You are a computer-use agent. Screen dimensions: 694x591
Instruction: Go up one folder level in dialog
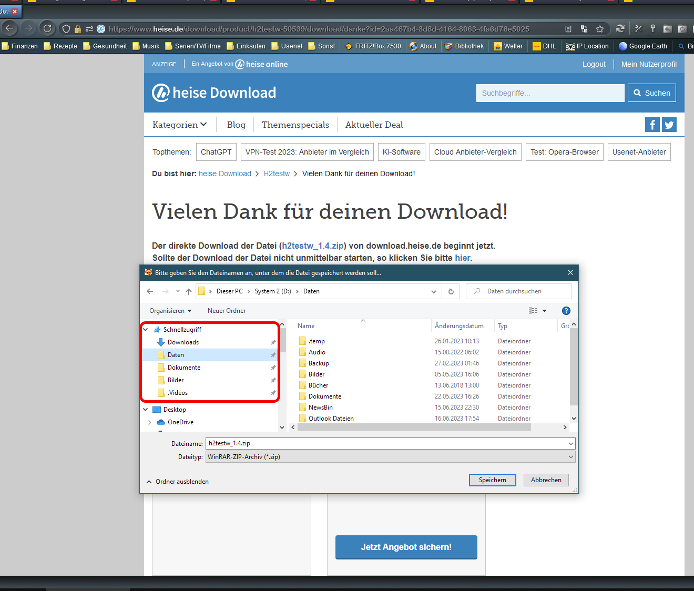click(189, 291)
